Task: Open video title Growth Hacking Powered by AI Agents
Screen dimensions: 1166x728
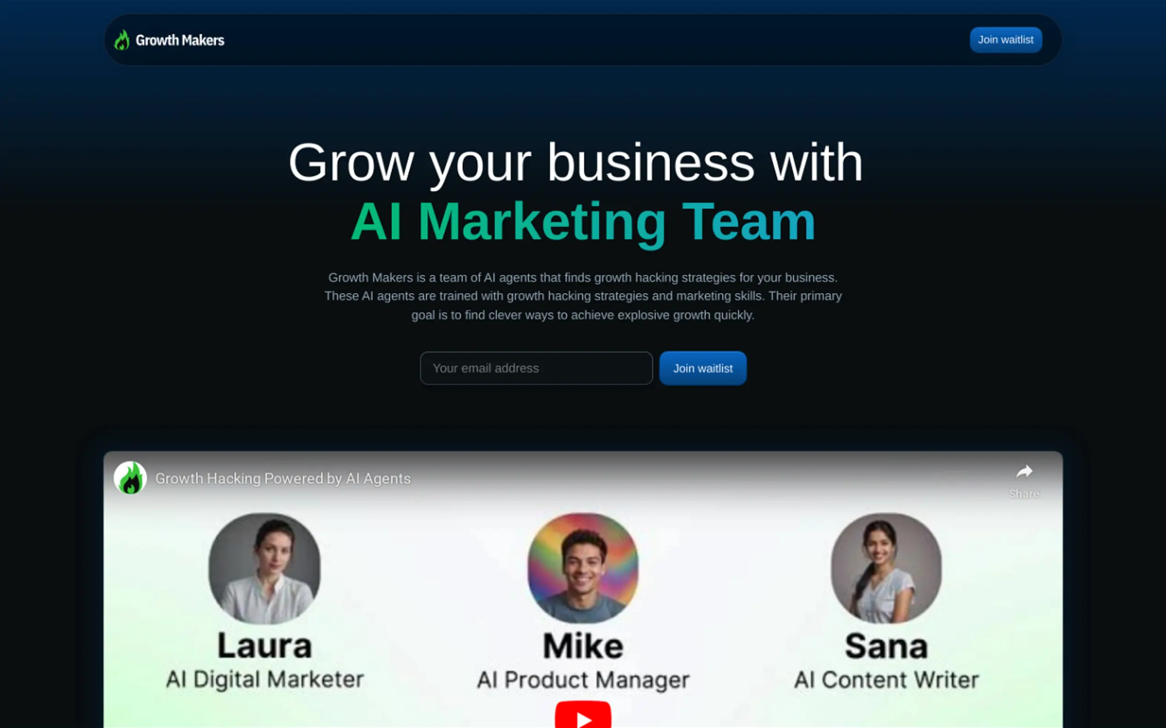Action: point(283,479)
